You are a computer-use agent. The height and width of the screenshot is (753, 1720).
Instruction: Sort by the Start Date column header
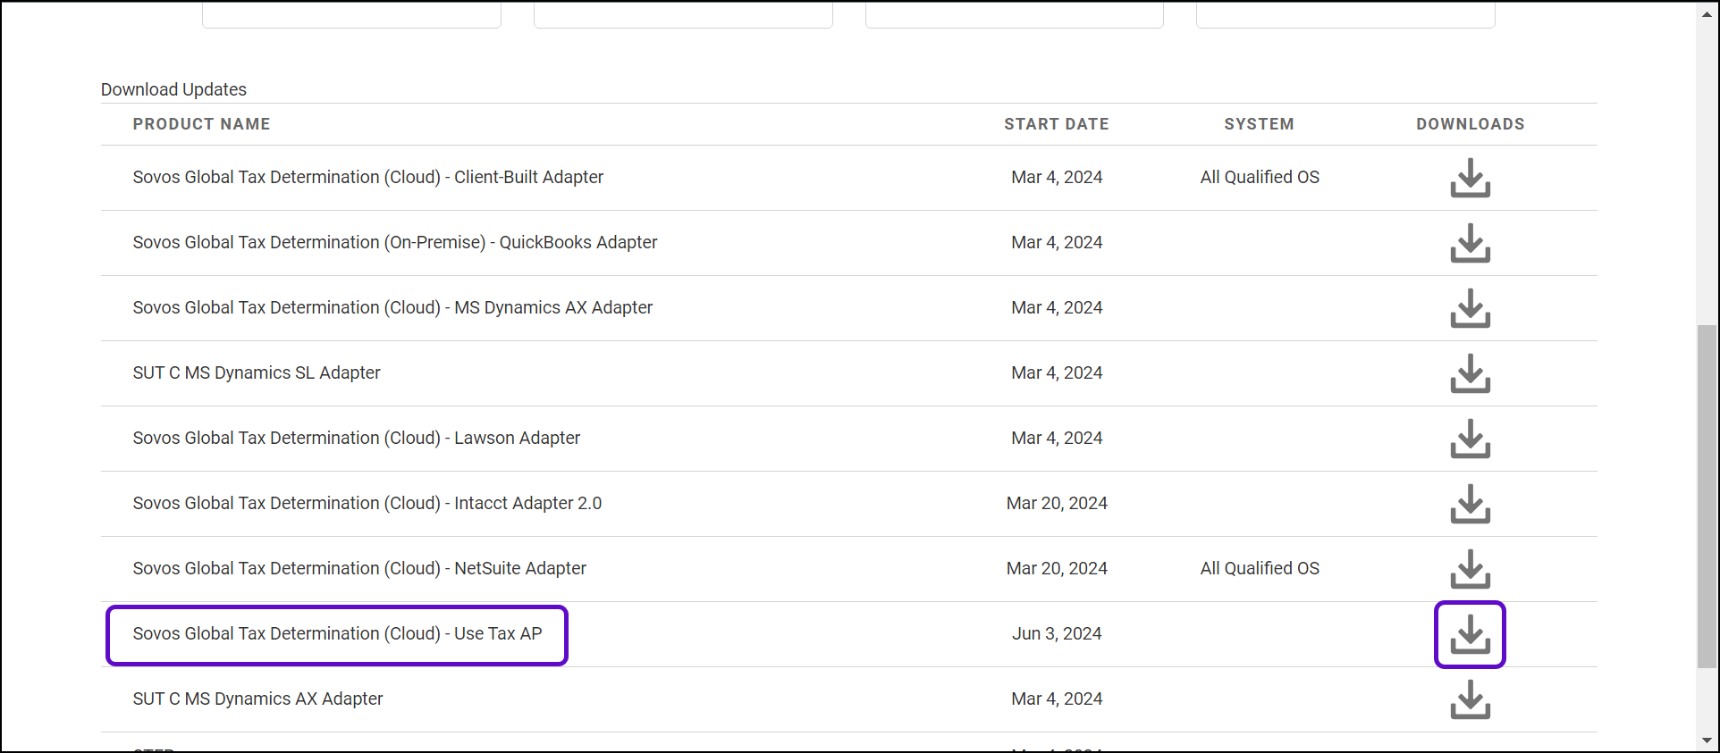[1056, 124]
